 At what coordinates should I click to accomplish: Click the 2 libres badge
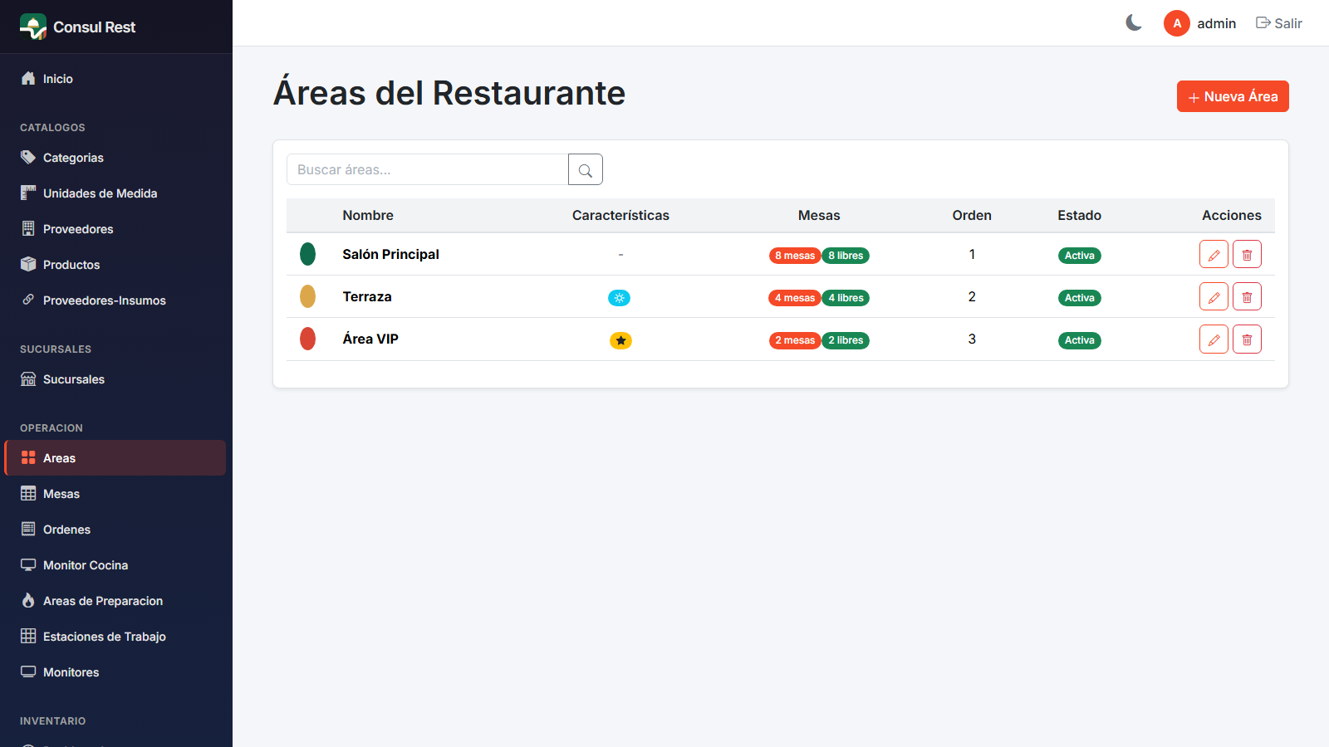[x=846, y=340]
